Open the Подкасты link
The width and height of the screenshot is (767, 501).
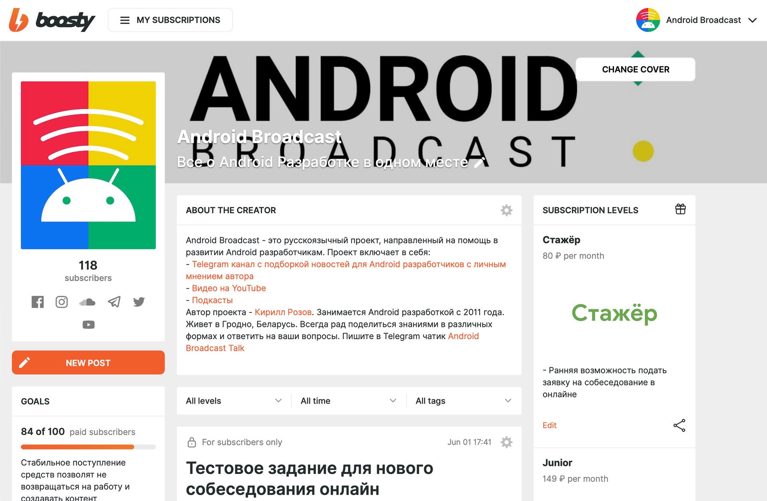[x=212, y=300]
